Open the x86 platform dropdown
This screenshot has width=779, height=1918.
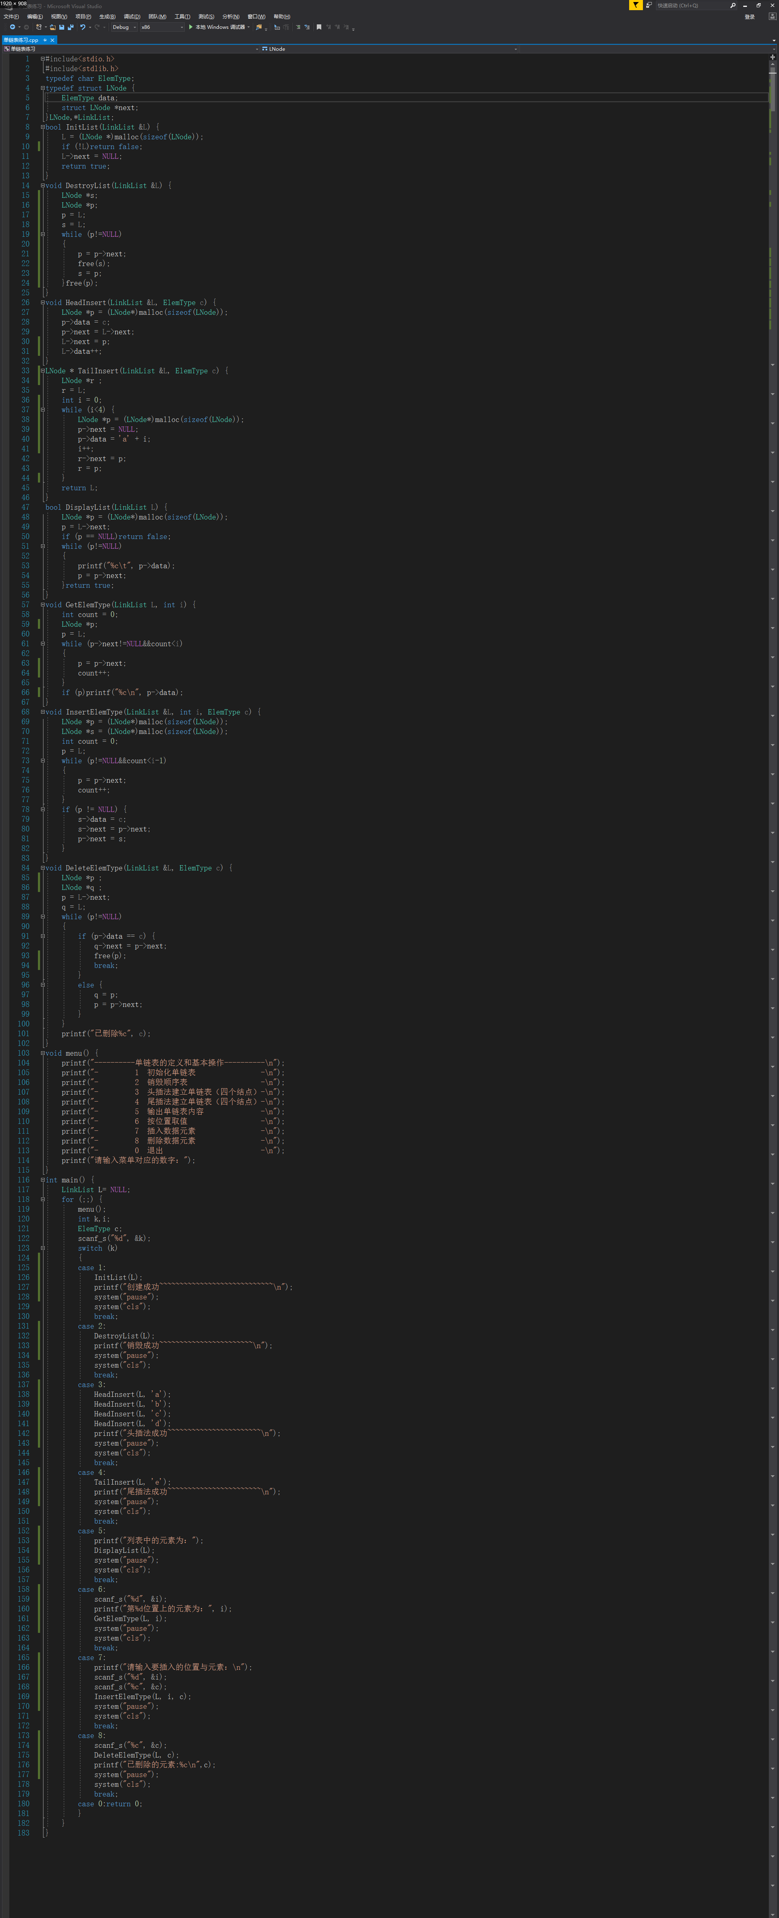(x=162, y=27)
